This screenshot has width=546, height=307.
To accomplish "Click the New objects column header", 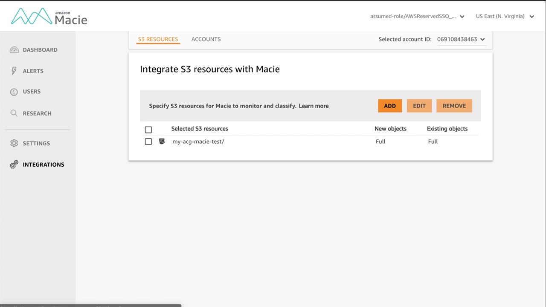I will click(x=390, y=129).
